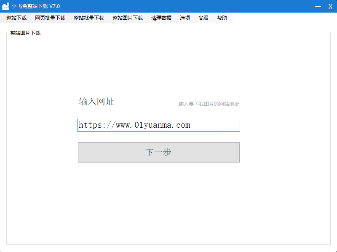Click empty title bar area left of minimize

[x=190, y=6]
